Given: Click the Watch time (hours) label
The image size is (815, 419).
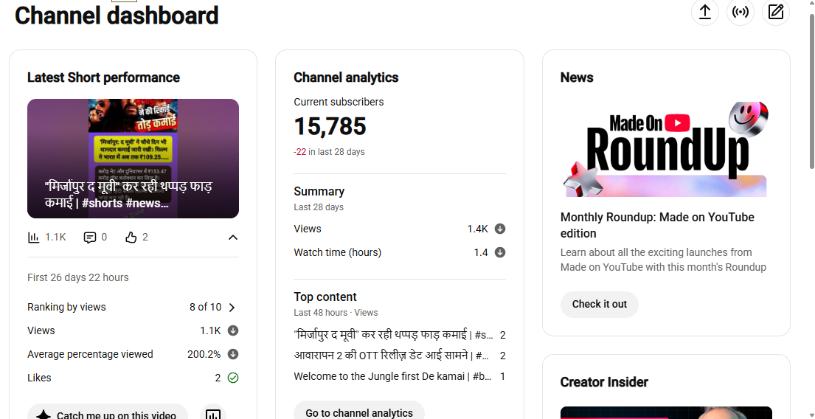Looking at the screenshot, I should point(337,252).
